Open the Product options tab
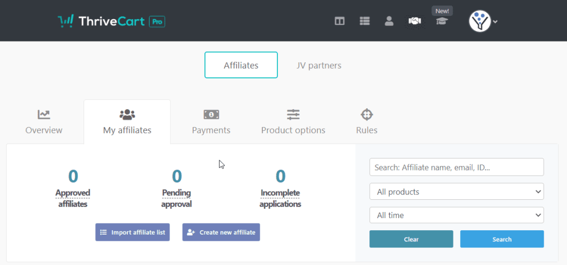The height and width of the screenshot is (265, 567). pyautogui.click(x=293, y=122)
